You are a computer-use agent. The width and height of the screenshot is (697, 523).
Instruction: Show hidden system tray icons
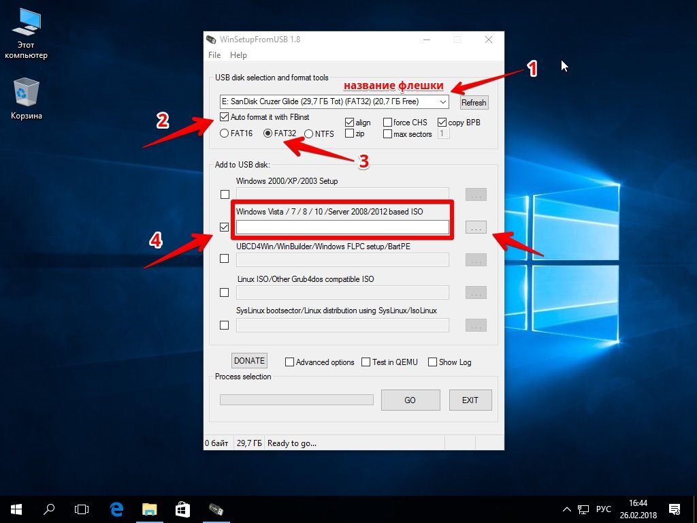(567, 509)
